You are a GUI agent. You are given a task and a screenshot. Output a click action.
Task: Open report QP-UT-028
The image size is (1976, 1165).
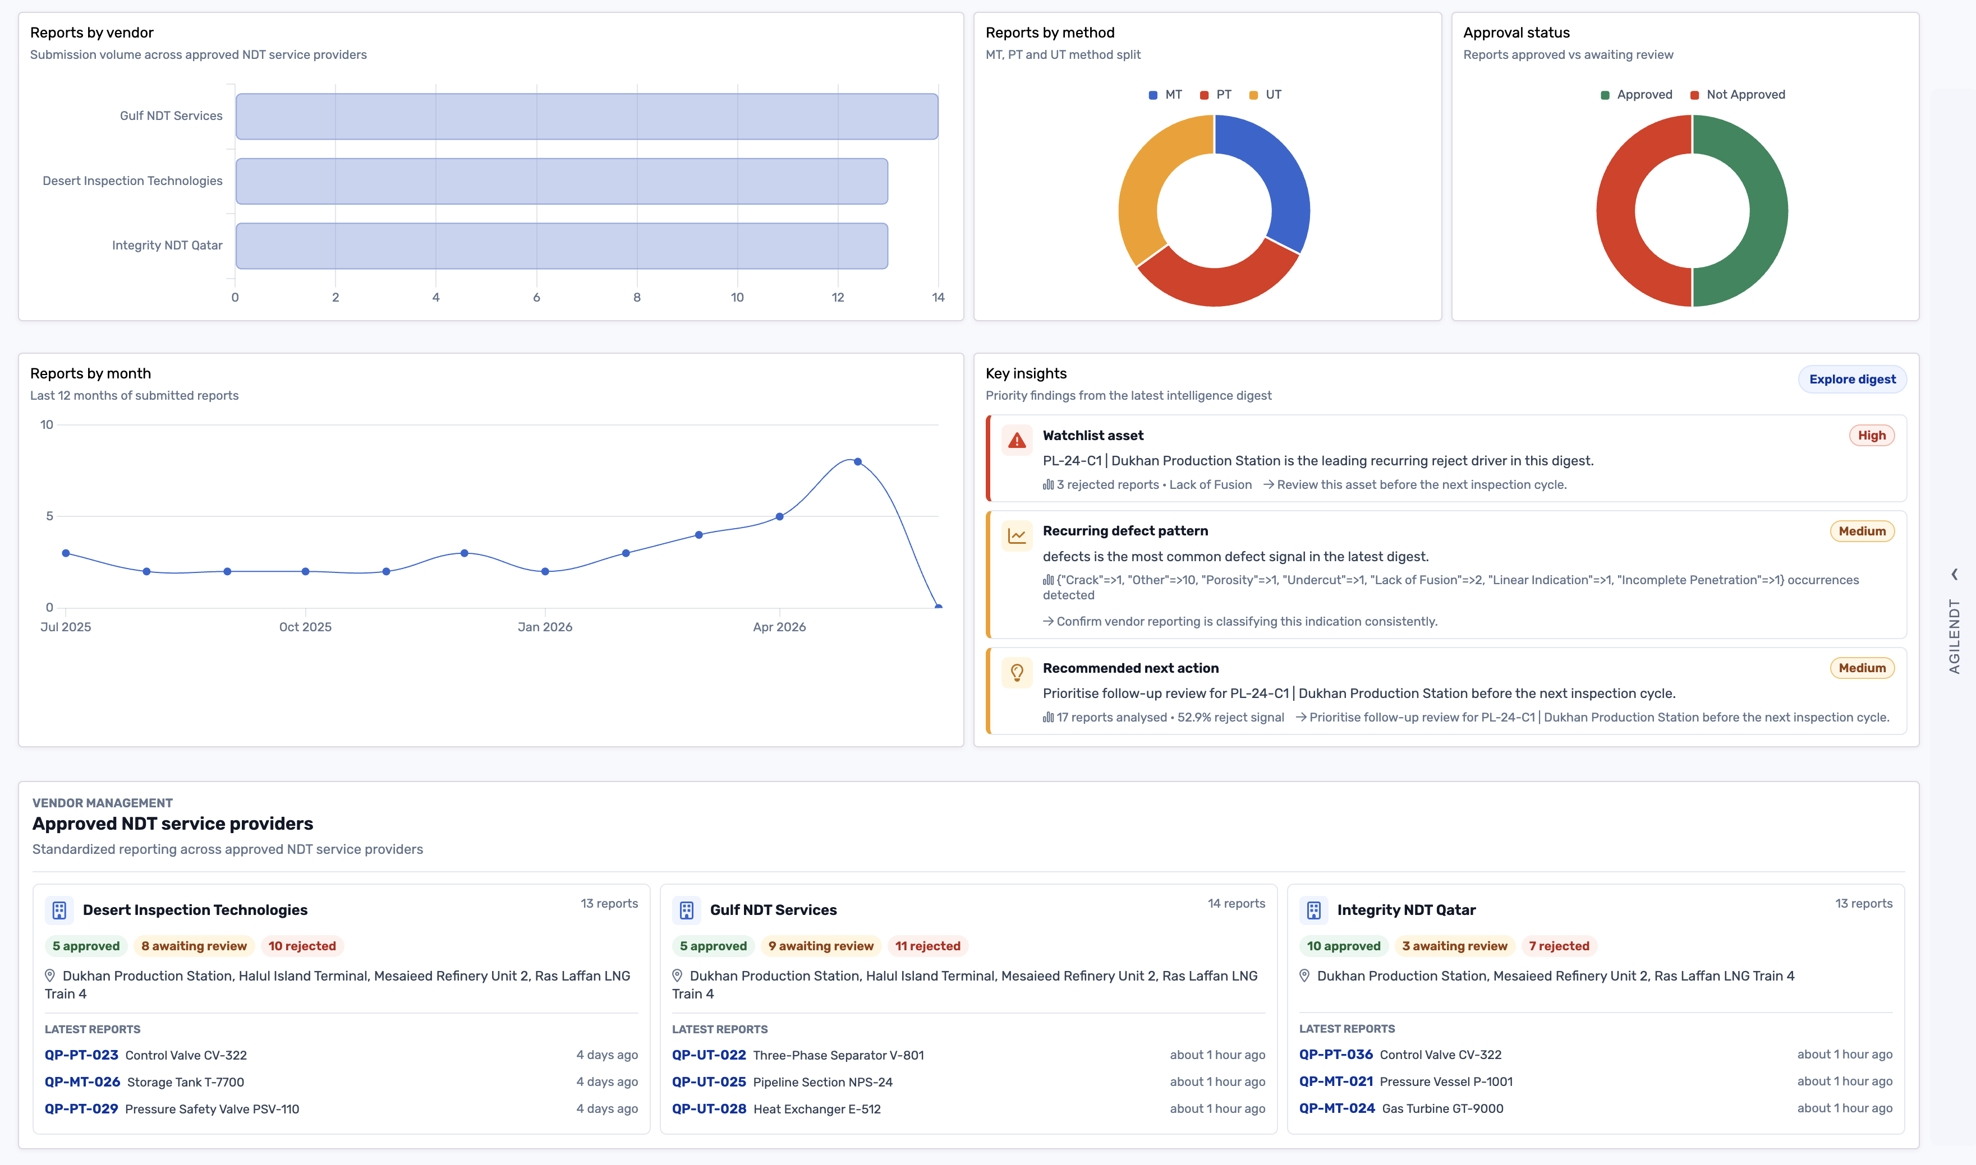(x=709, y=1108)
